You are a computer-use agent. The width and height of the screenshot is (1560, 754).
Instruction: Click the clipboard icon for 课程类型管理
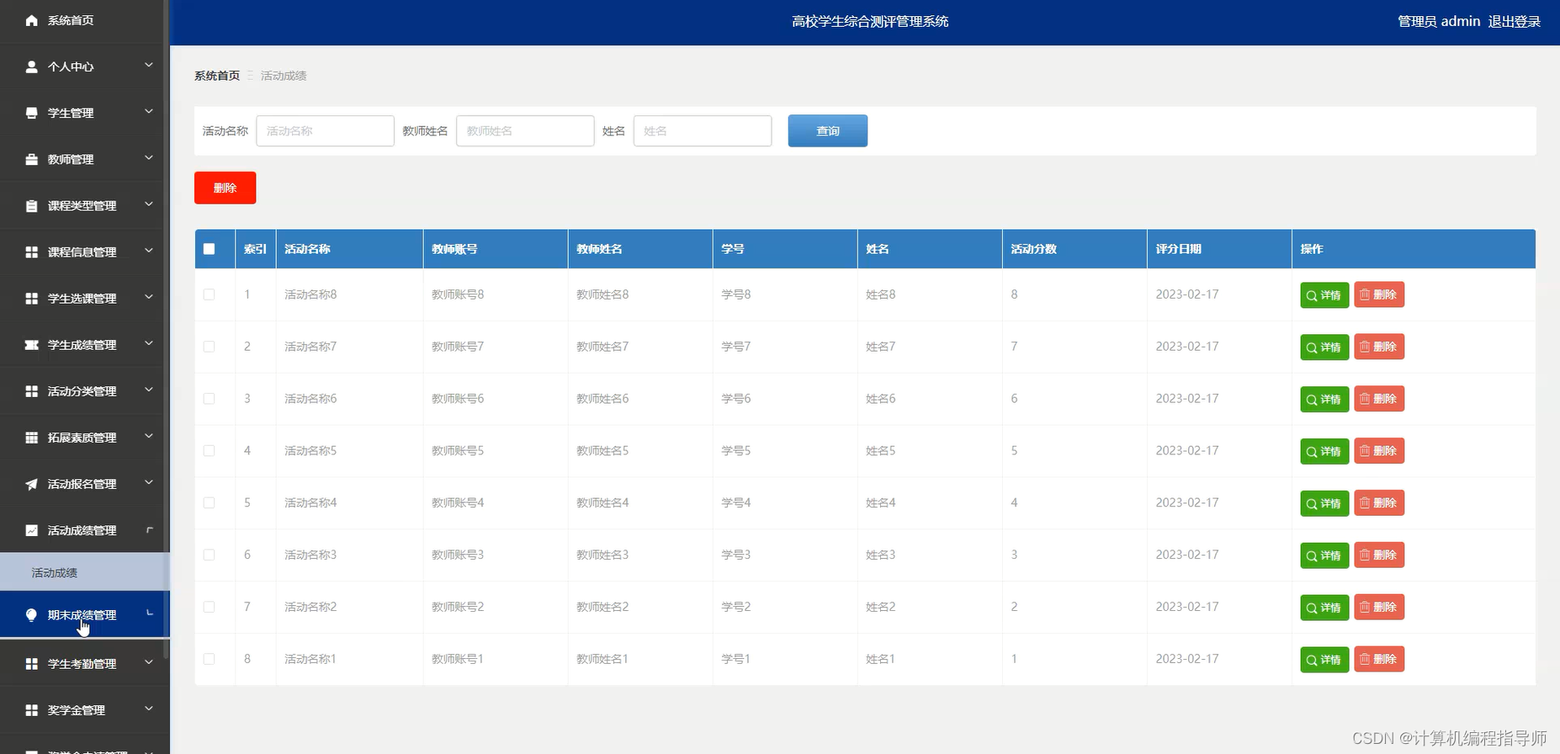[x=31, y=205]
